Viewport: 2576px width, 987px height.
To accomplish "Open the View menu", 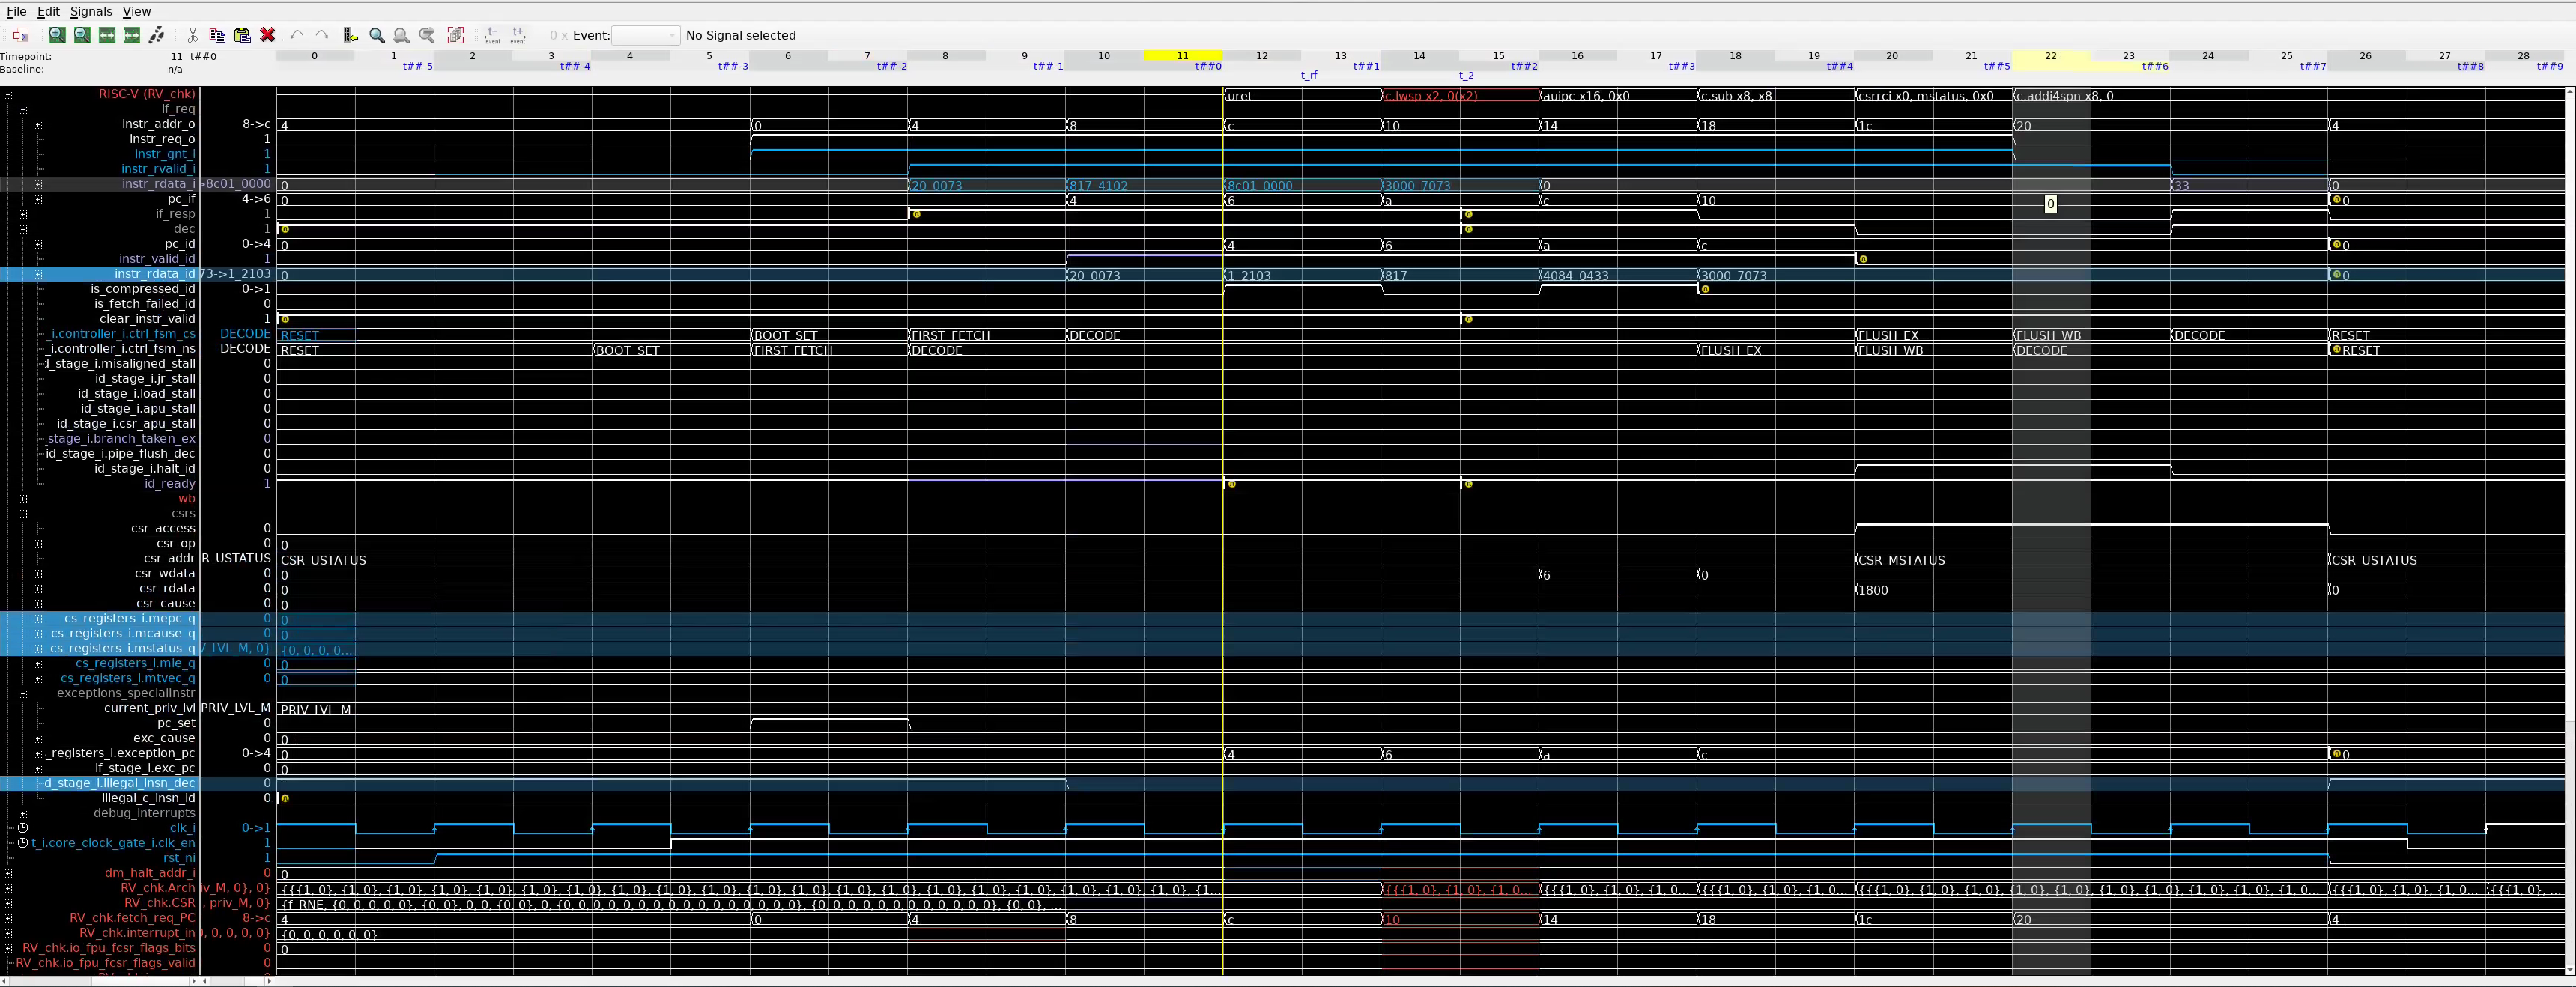I will click(x=136, y=12).
